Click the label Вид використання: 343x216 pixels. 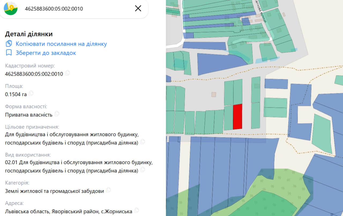tap(28, 155)
